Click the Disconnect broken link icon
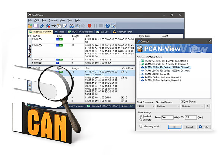Image resolution: width=224 pixels, height=156 pixels. pyautogui.click(x=48, y=25)
